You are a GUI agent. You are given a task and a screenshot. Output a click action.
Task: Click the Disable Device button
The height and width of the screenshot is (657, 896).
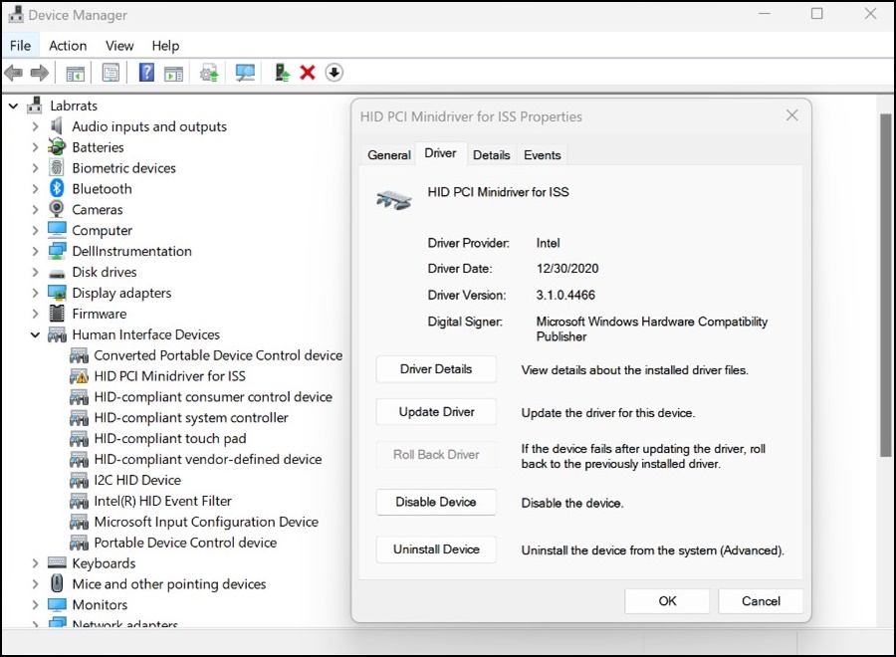436,502
